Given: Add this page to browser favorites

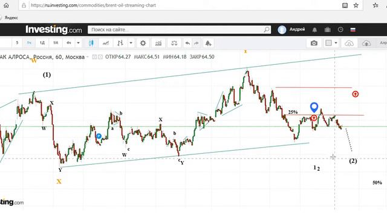Looking at the screenshot, I should click(x=356, y=5).
